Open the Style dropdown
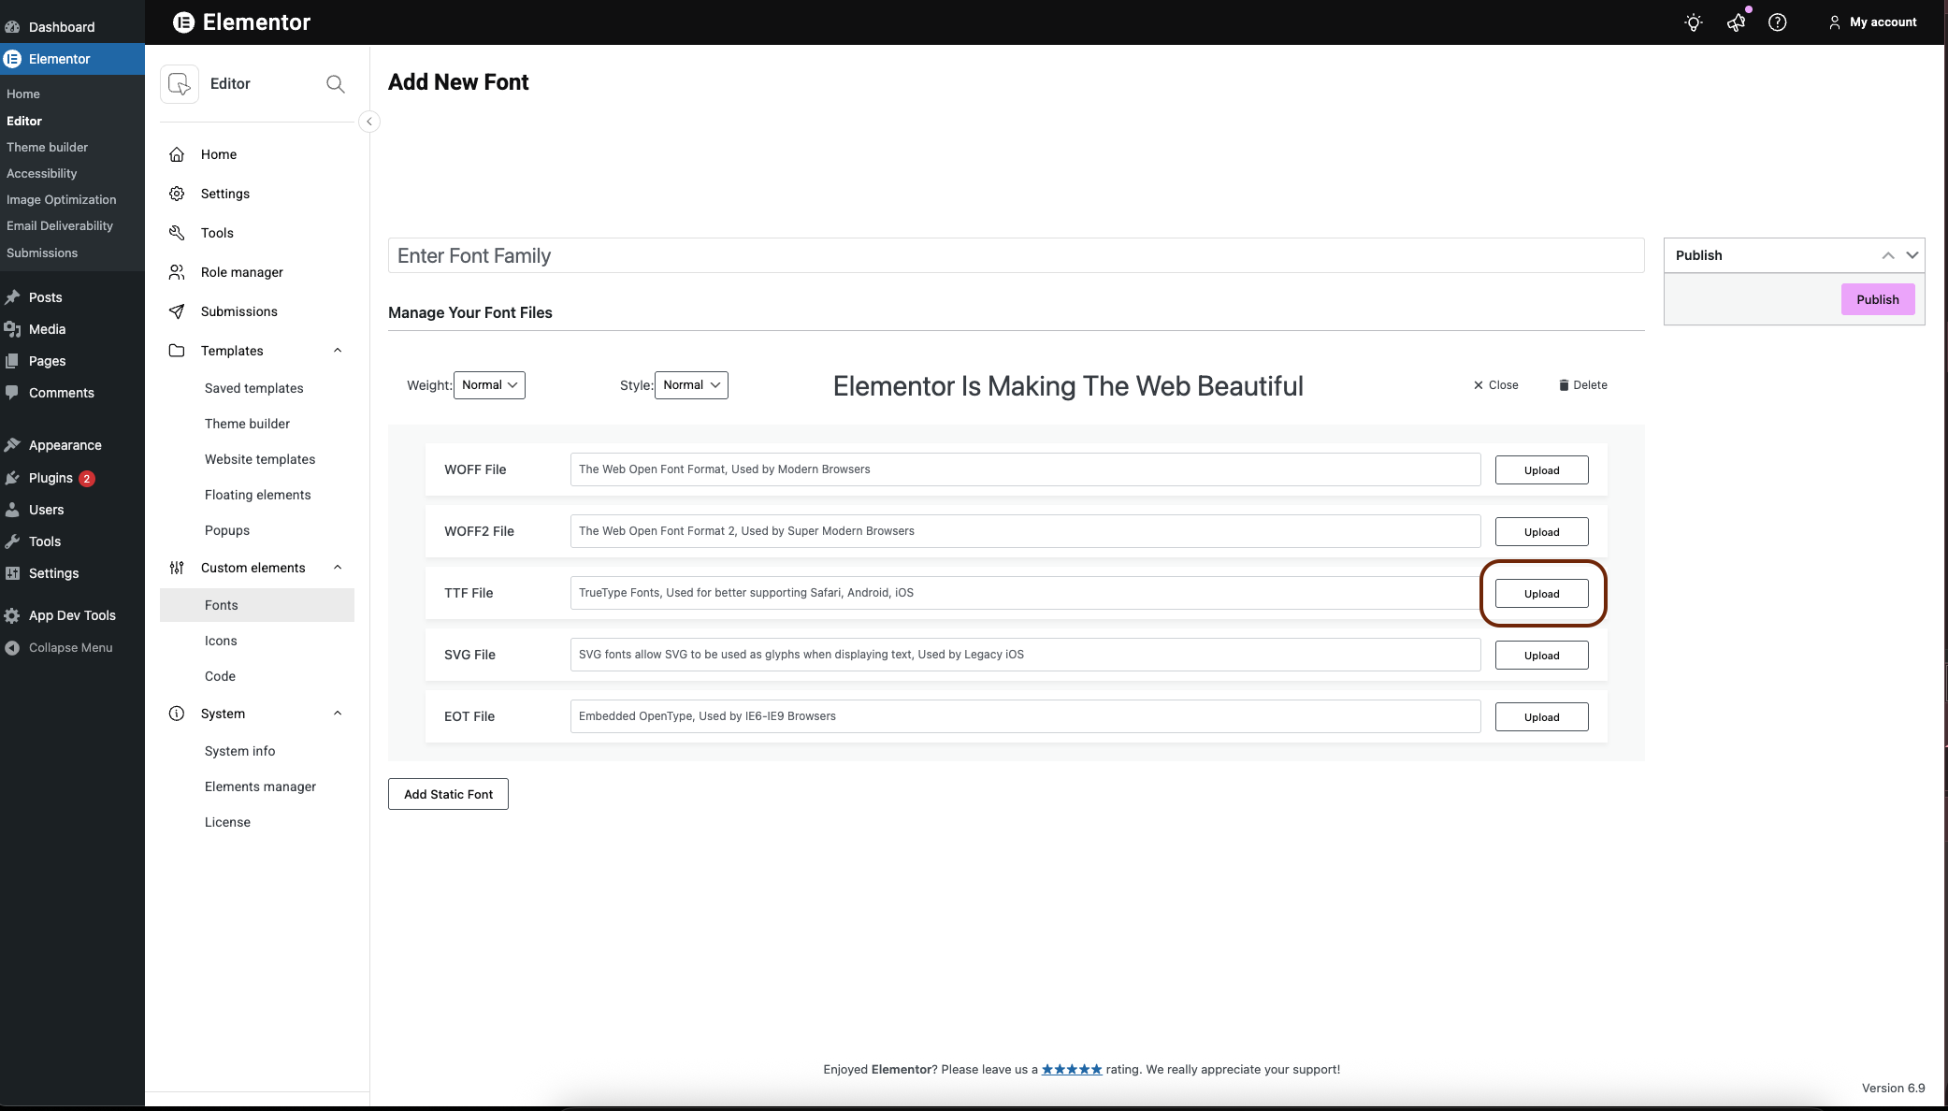This screenshot has height=1111, width=1948. (x=691, y=385)
